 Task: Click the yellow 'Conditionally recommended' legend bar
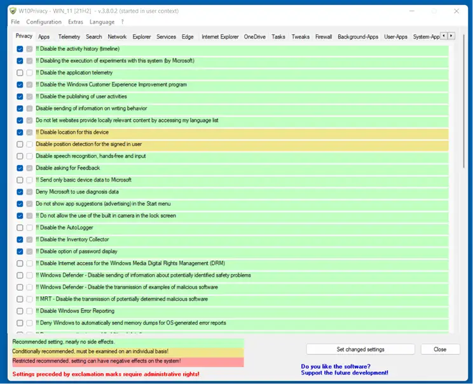point(128,352)
